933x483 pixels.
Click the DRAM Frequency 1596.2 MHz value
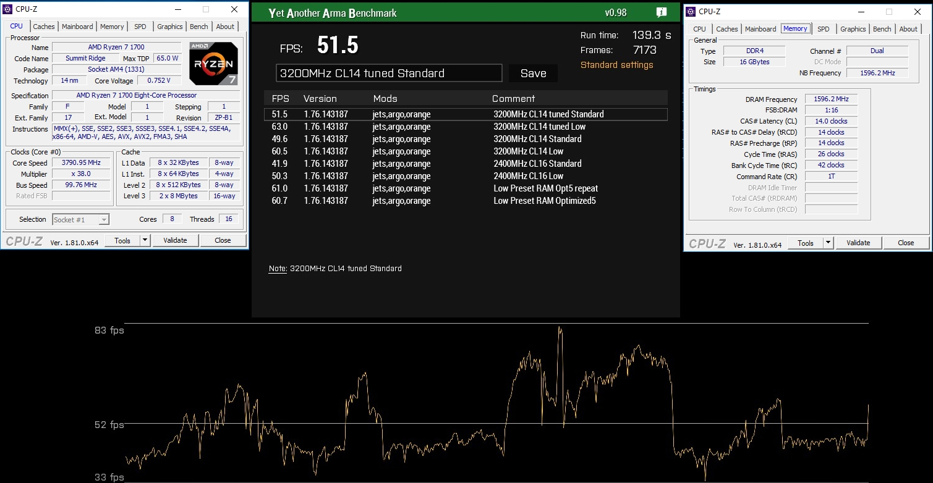pos(831,99)
